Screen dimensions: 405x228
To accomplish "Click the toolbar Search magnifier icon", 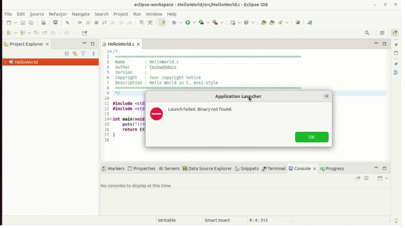I will pos(367,33).
